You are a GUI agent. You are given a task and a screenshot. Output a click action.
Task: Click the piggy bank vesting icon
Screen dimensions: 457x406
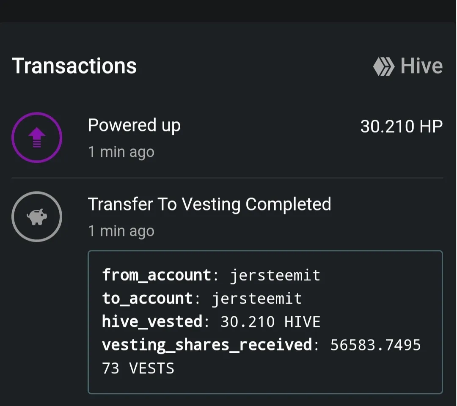click(37, 217)
